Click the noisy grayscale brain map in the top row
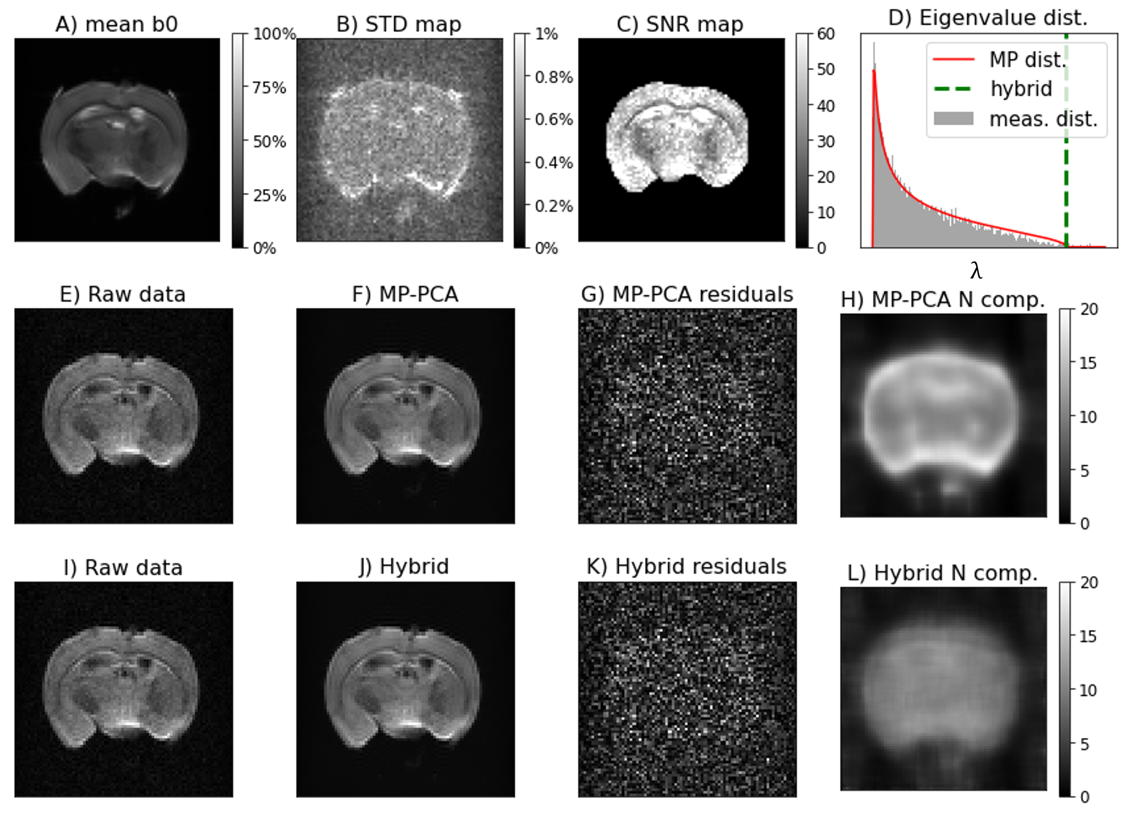 [x=399, y=140]
